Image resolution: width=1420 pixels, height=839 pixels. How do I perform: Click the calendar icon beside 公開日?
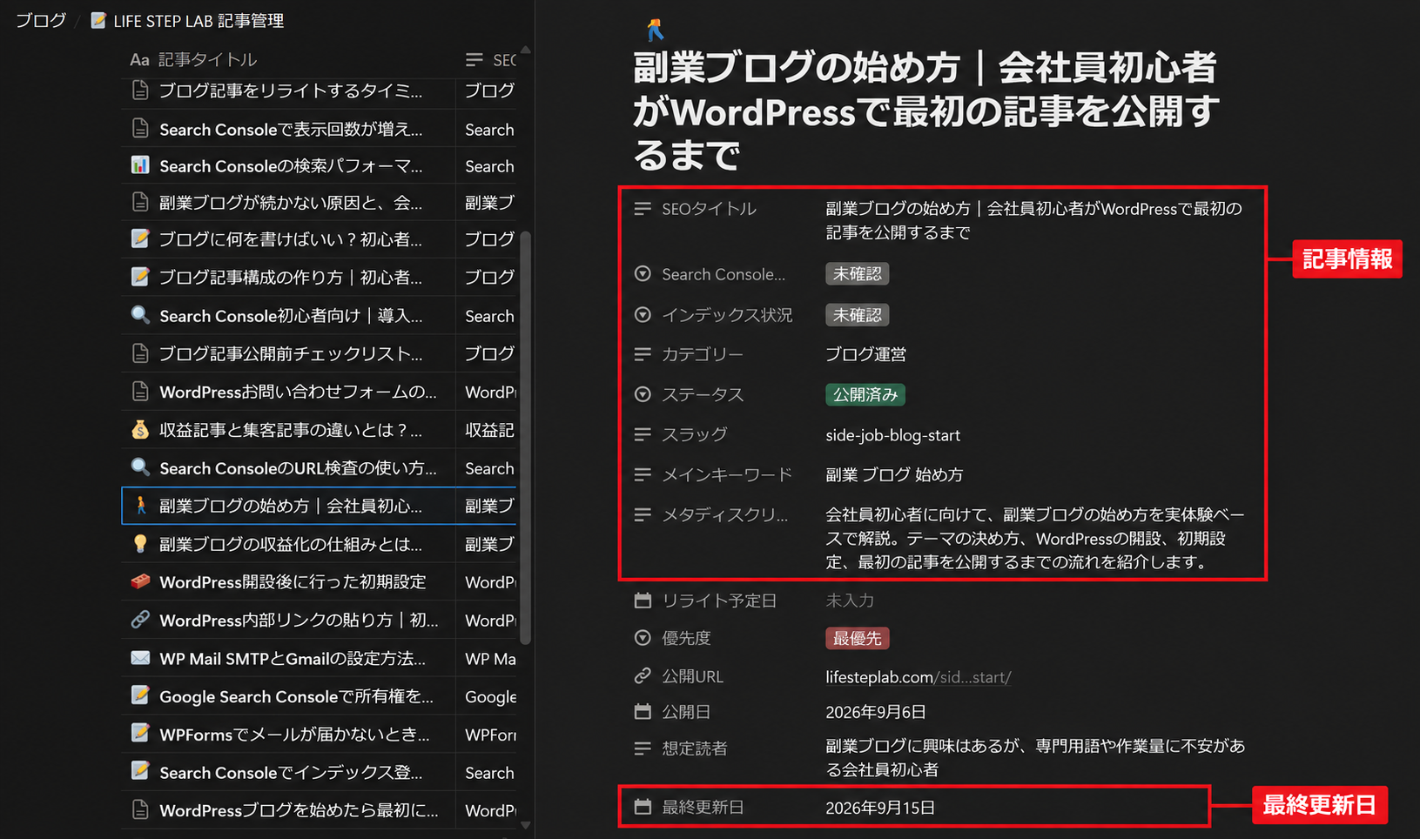pyautogui.click(x=643, y=712)
